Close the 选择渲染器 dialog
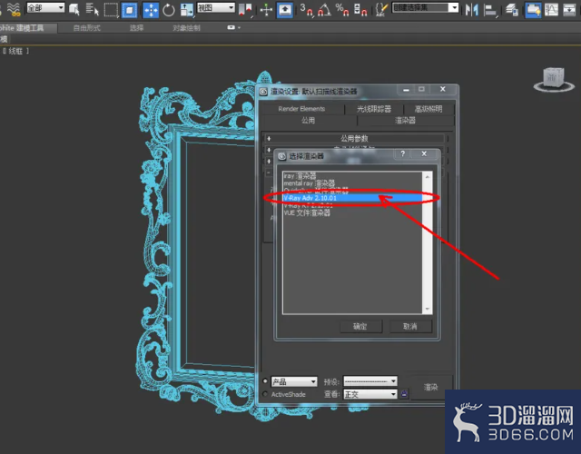Image resolution: width=581 pixels, height=454 pixels. 424,153
